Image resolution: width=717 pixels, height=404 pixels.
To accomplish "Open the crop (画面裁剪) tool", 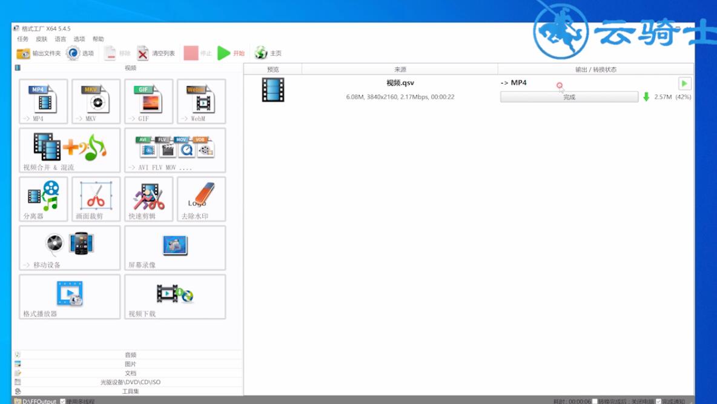I will pyautogui.click(x=96, y=199).
